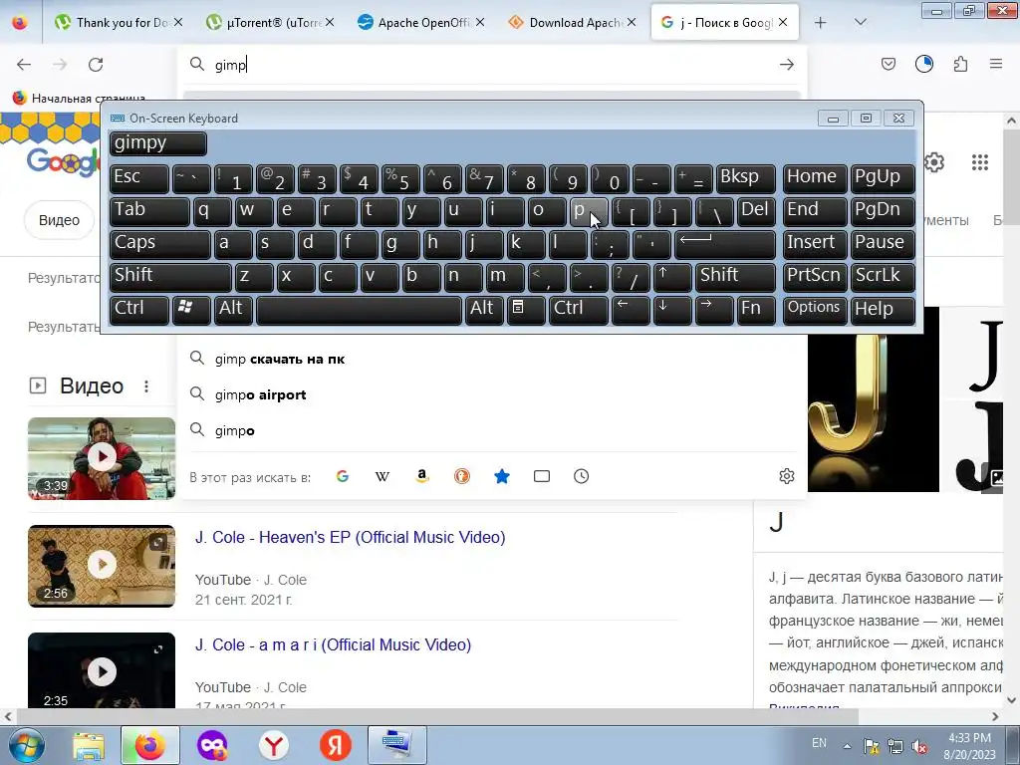Toggle the Caps key on the keyboard
Viewport: 1020px width, 765px height.
[159, 244]
